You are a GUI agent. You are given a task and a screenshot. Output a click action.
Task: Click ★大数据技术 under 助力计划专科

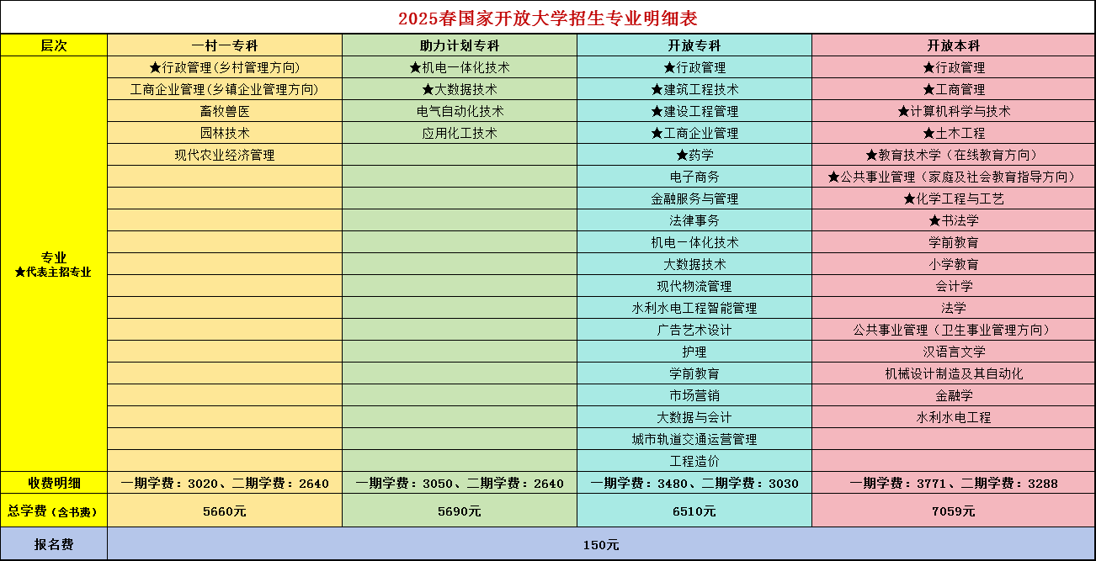[x=460, y=89]
